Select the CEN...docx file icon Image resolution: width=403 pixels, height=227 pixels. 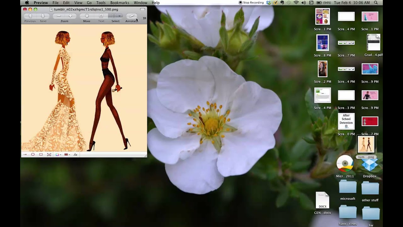(322, 200)
